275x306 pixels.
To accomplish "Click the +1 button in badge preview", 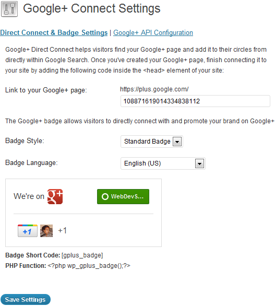I will pos(28,231).
